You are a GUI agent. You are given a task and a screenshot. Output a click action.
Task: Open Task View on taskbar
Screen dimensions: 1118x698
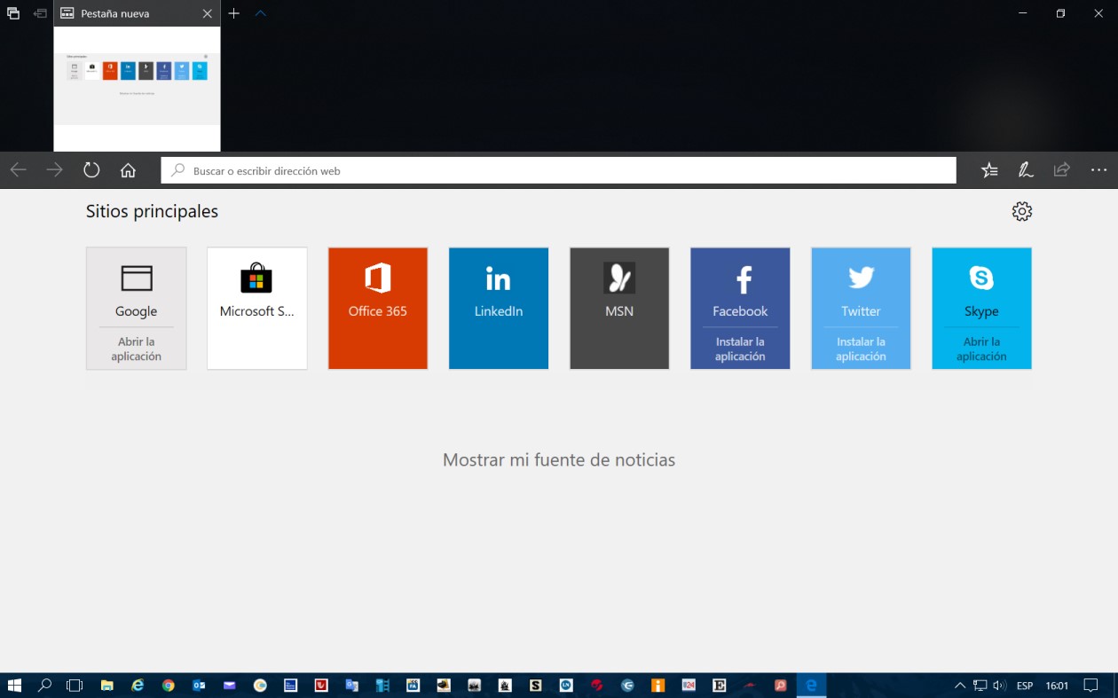(x=75, y=685)
